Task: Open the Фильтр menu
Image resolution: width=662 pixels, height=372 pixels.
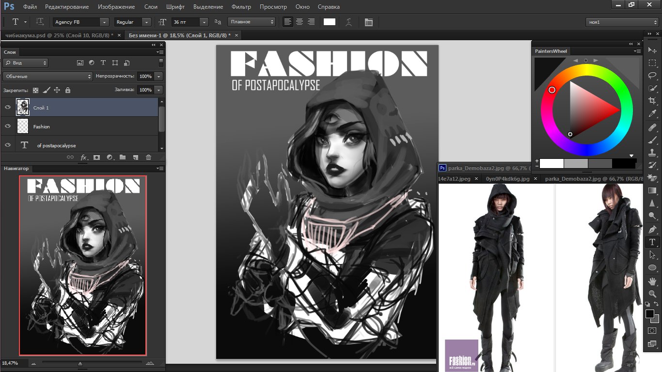Action: point(241,7)
